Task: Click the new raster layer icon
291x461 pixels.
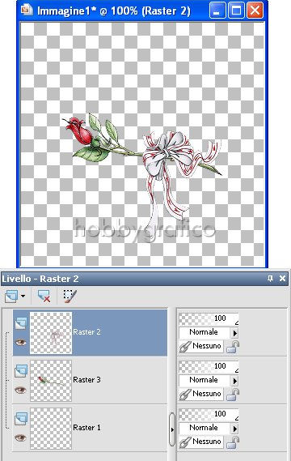Action: click(11, 296)
